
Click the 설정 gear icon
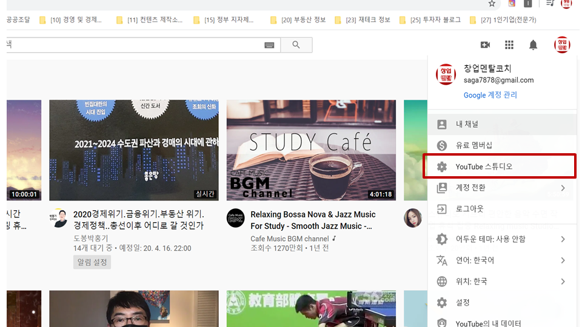coord(442,303)
